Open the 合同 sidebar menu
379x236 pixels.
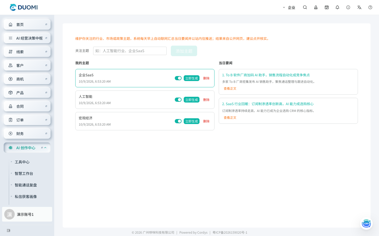[27, 106]
